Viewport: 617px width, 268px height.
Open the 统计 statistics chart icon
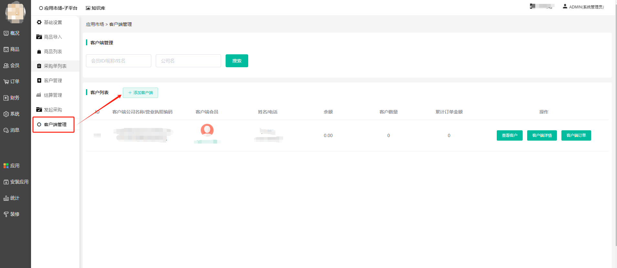click(6, 198)
